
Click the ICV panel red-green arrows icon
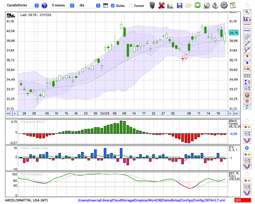247,154
